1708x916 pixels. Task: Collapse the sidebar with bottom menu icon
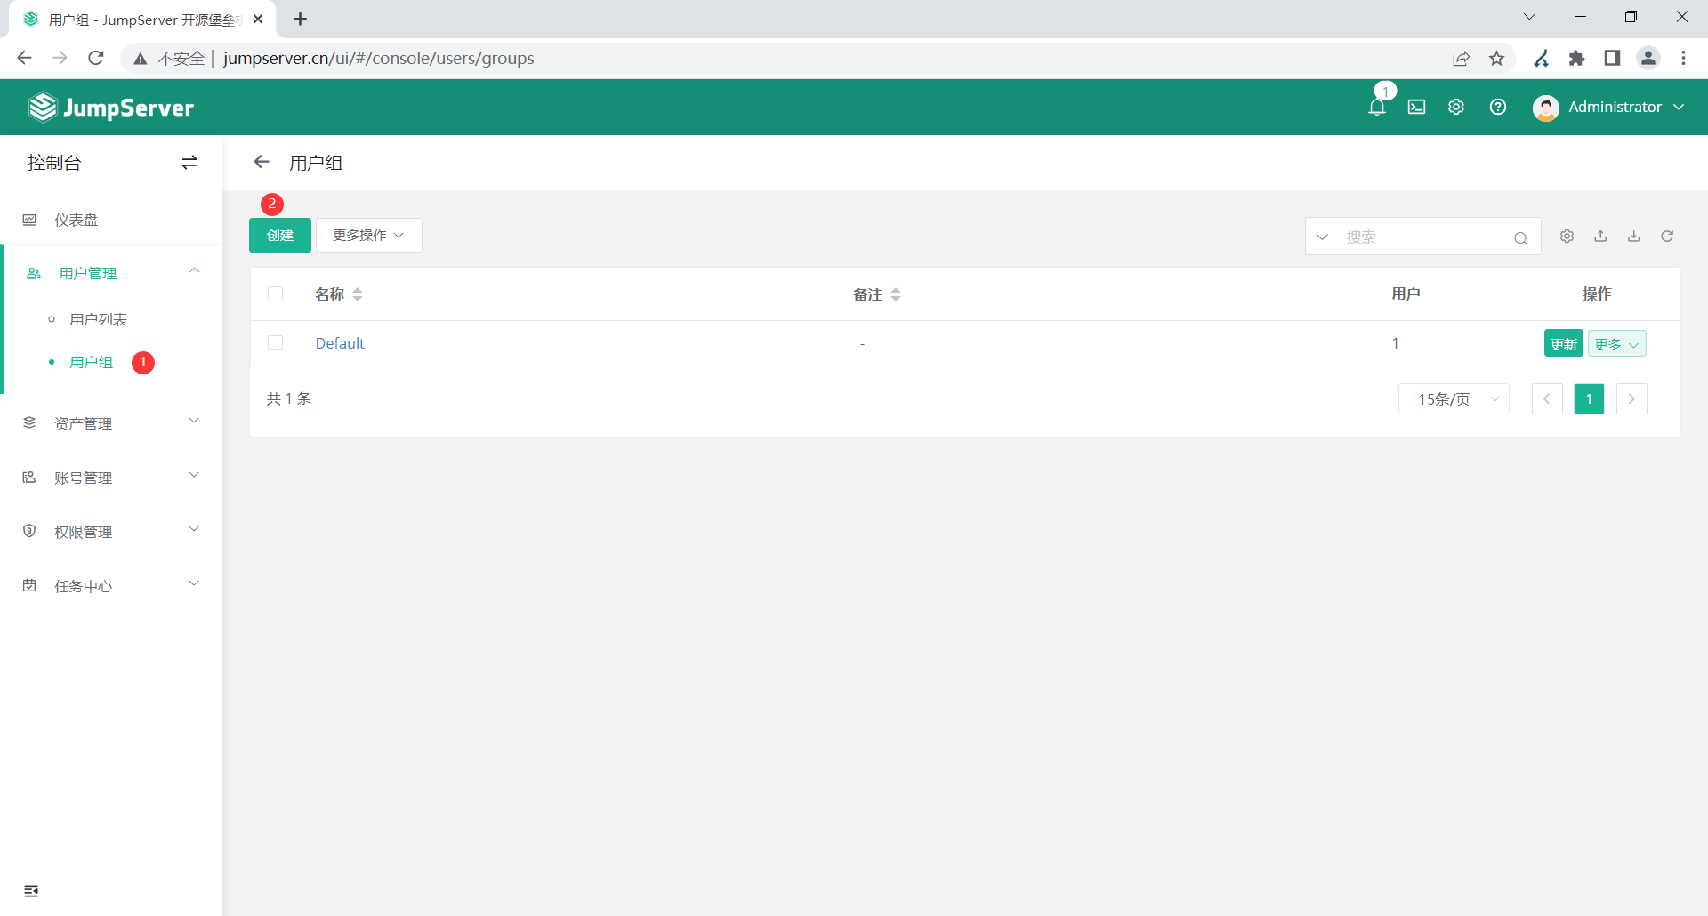(x=31, y=891)
